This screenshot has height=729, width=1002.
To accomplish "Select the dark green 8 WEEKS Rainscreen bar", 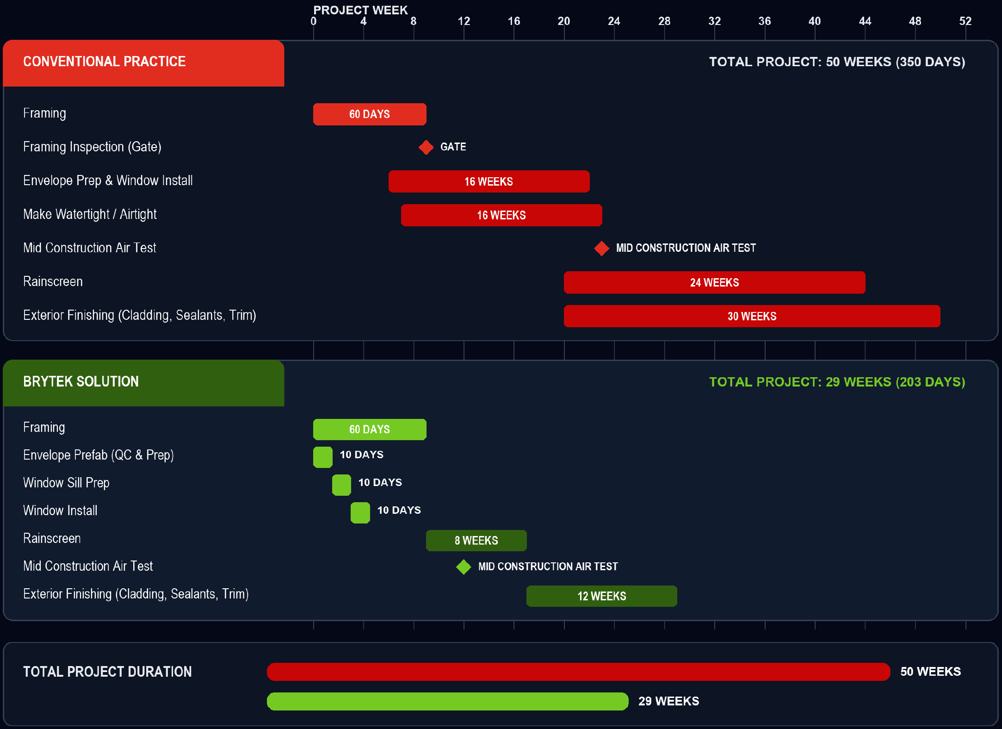I will click(476, 541).
